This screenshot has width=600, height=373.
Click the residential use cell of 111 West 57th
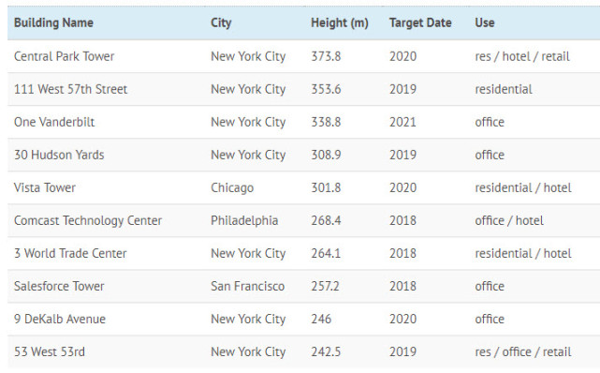(504, 89)
